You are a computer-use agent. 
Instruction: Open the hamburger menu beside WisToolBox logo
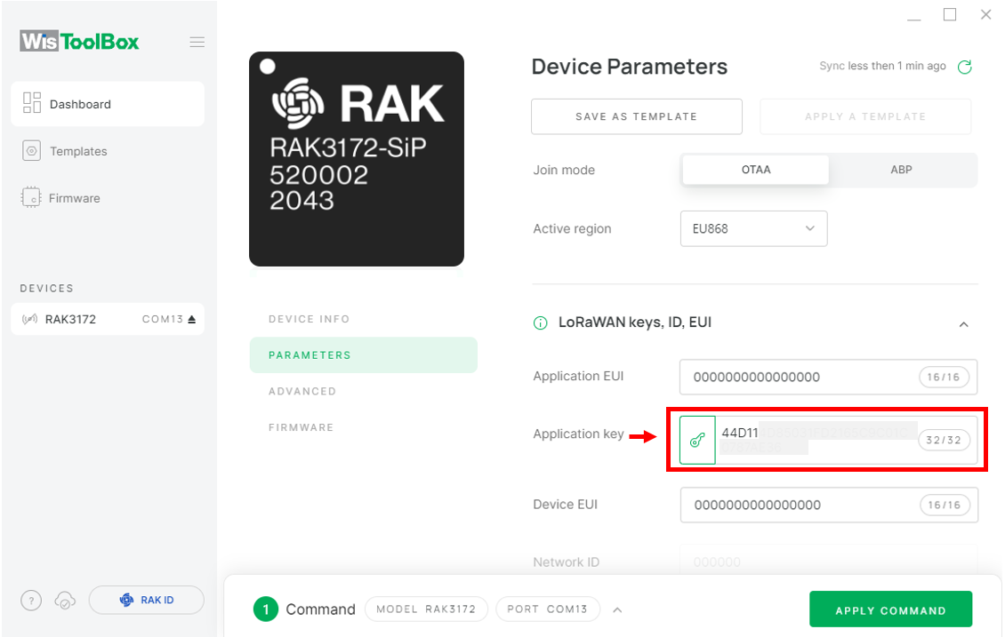[197, 43]
